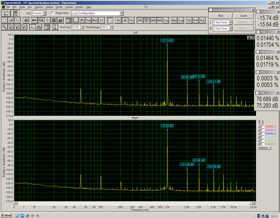Click the Pwr toolbar button

[131, 20]
